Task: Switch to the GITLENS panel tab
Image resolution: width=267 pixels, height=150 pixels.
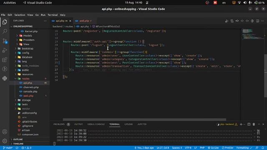Action: point(128,124)
